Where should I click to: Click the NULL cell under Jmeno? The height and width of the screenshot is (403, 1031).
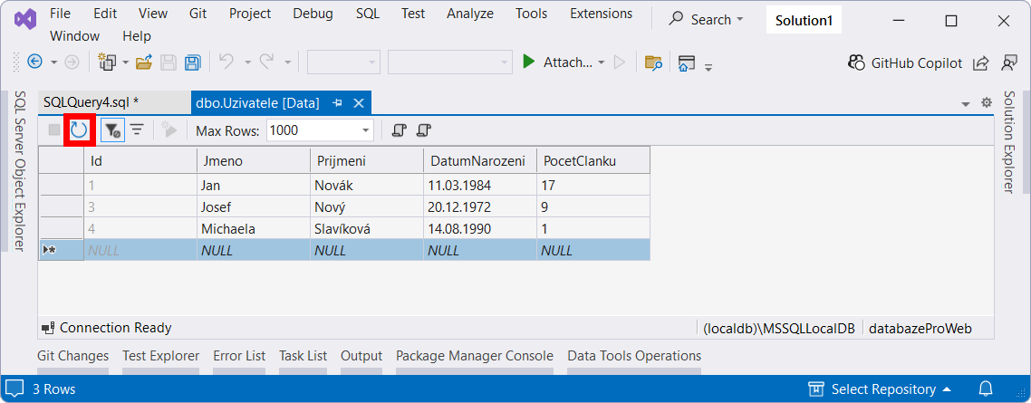(x=253, y=250)
